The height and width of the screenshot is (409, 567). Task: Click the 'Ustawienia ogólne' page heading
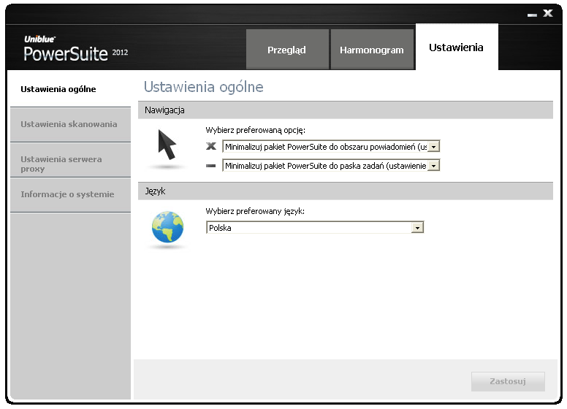pyautogui.click(x=204, y=87)
